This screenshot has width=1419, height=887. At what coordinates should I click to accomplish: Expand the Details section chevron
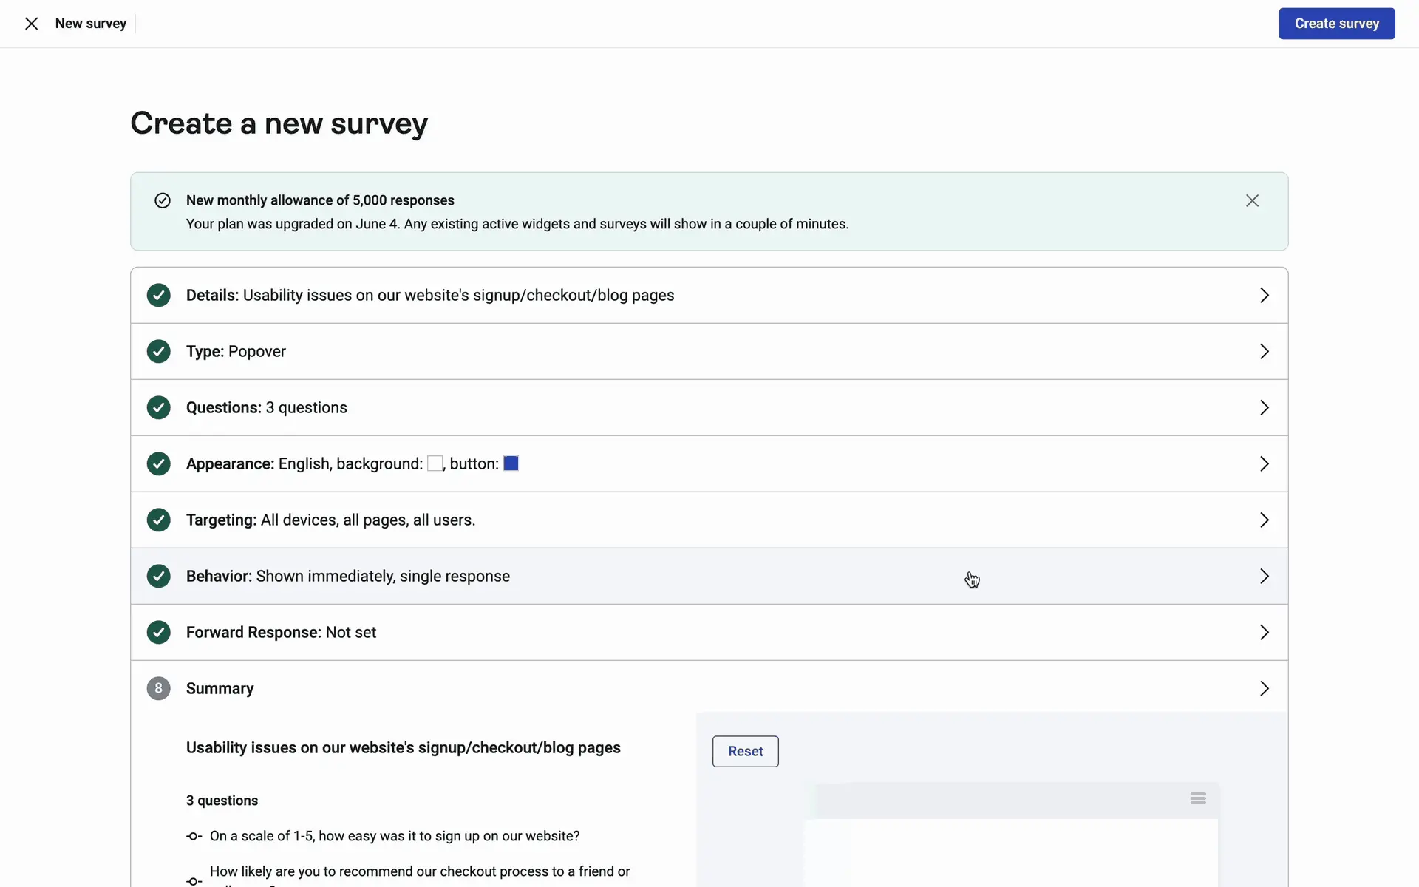click(x=1264, y=295)
